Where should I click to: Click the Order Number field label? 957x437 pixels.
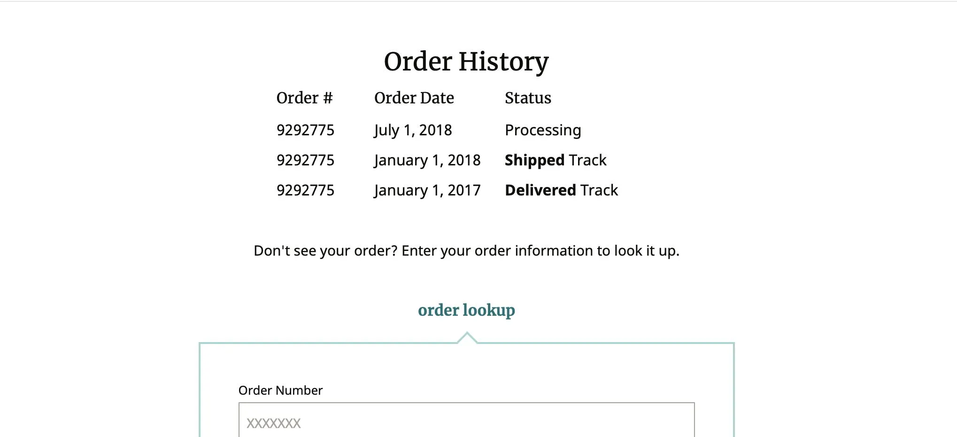280,390
